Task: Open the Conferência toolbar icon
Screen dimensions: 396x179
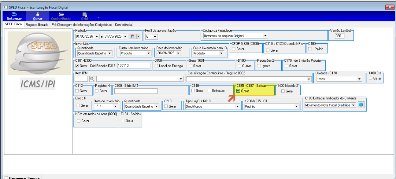Action: (61, 16)
